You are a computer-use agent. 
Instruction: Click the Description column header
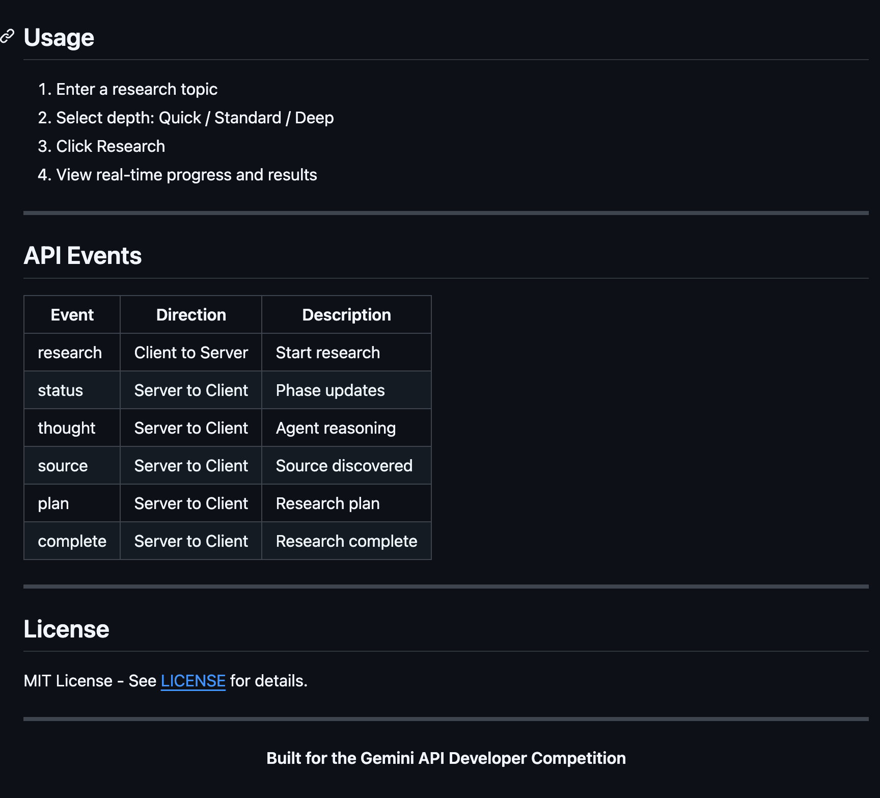tap(346, 315)
